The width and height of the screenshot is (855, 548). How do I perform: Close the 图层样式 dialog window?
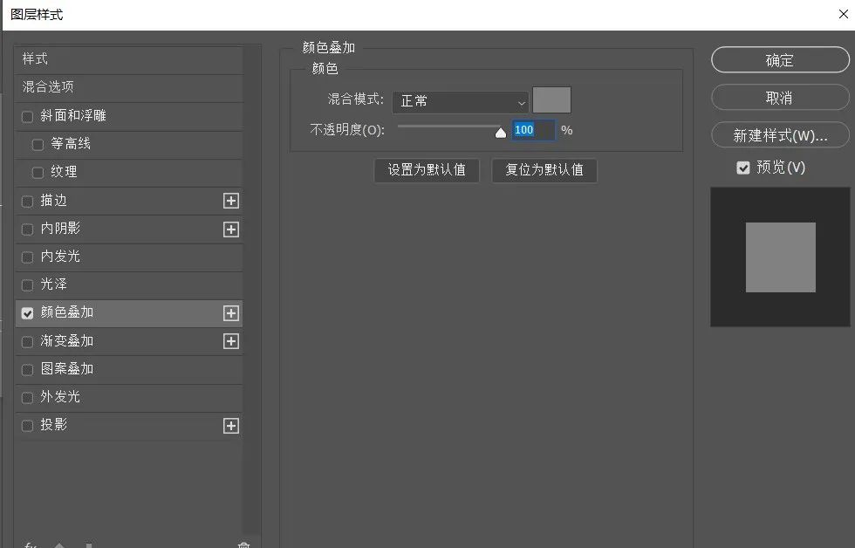(841, 15)
